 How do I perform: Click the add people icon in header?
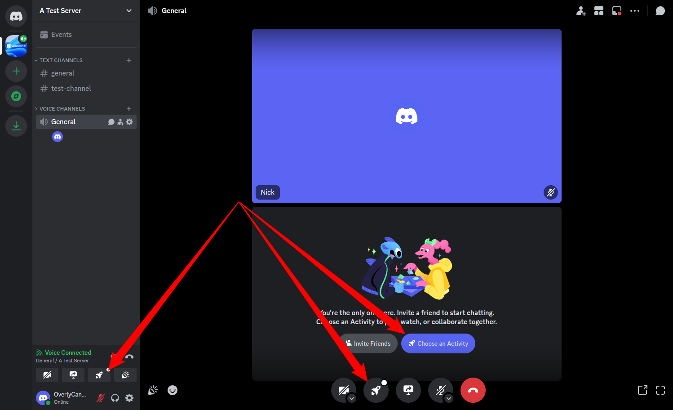point(581,11)
